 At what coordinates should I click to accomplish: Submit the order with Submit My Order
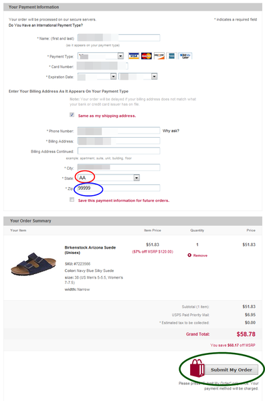[x=231, y=370]
